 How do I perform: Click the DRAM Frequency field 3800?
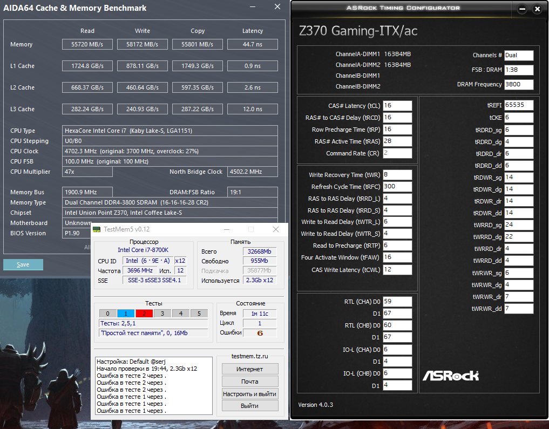(519, 84)
